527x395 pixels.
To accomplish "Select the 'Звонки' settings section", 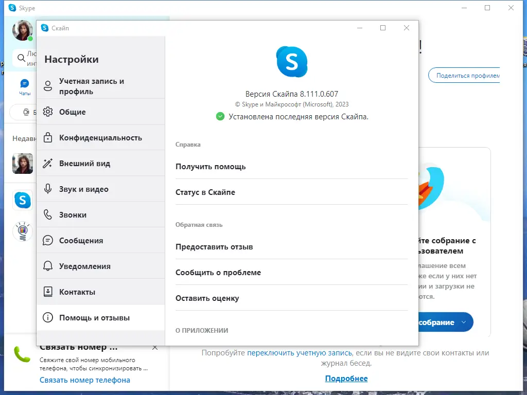I will click(100, 214).
